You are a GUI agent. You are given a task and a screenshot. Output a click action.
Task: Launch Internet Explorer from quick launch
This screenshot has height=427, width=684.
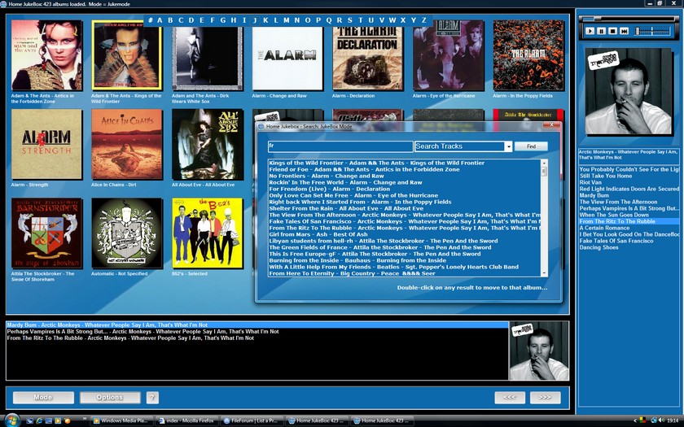(39, 421)
